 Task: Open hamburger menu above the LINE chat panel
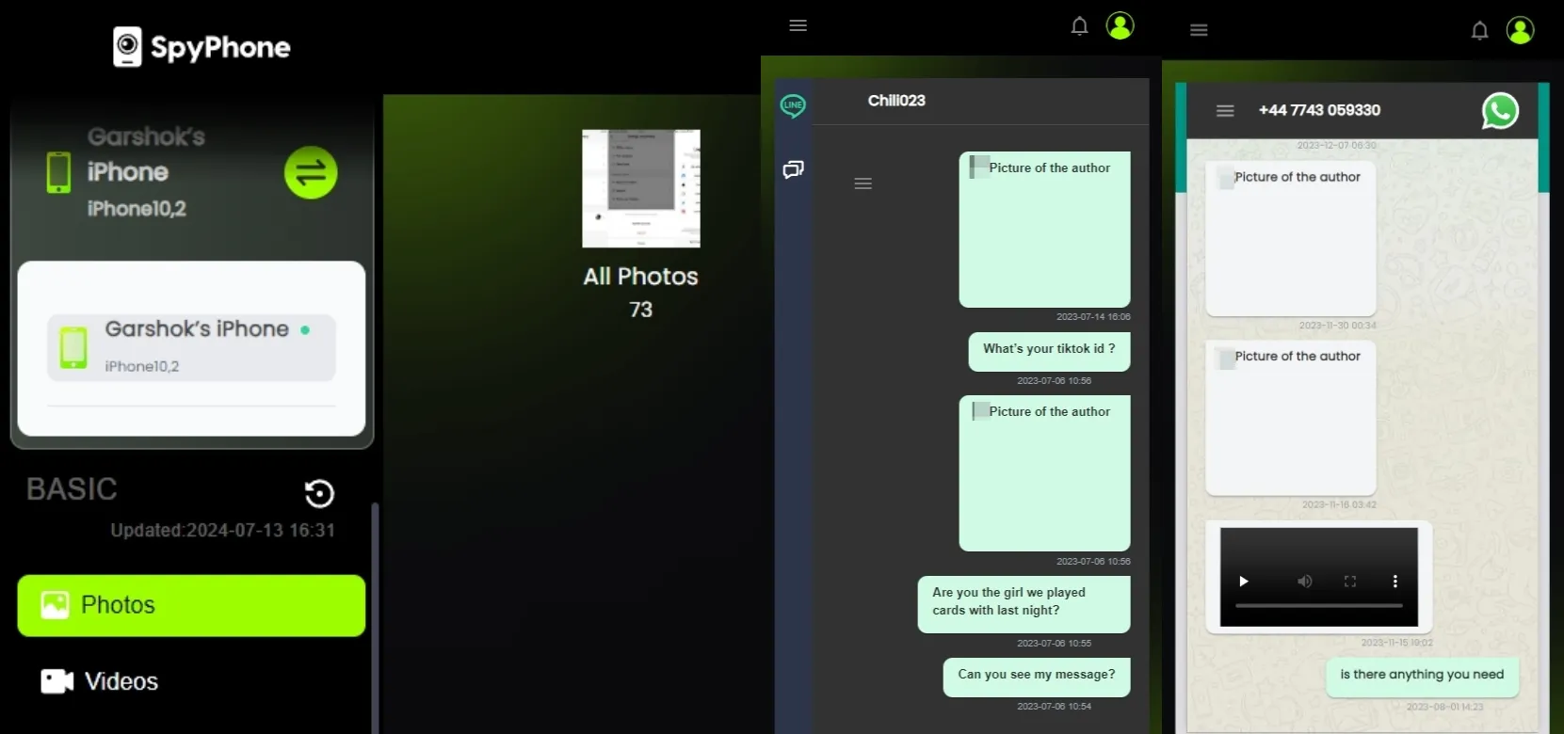point(798,25)
